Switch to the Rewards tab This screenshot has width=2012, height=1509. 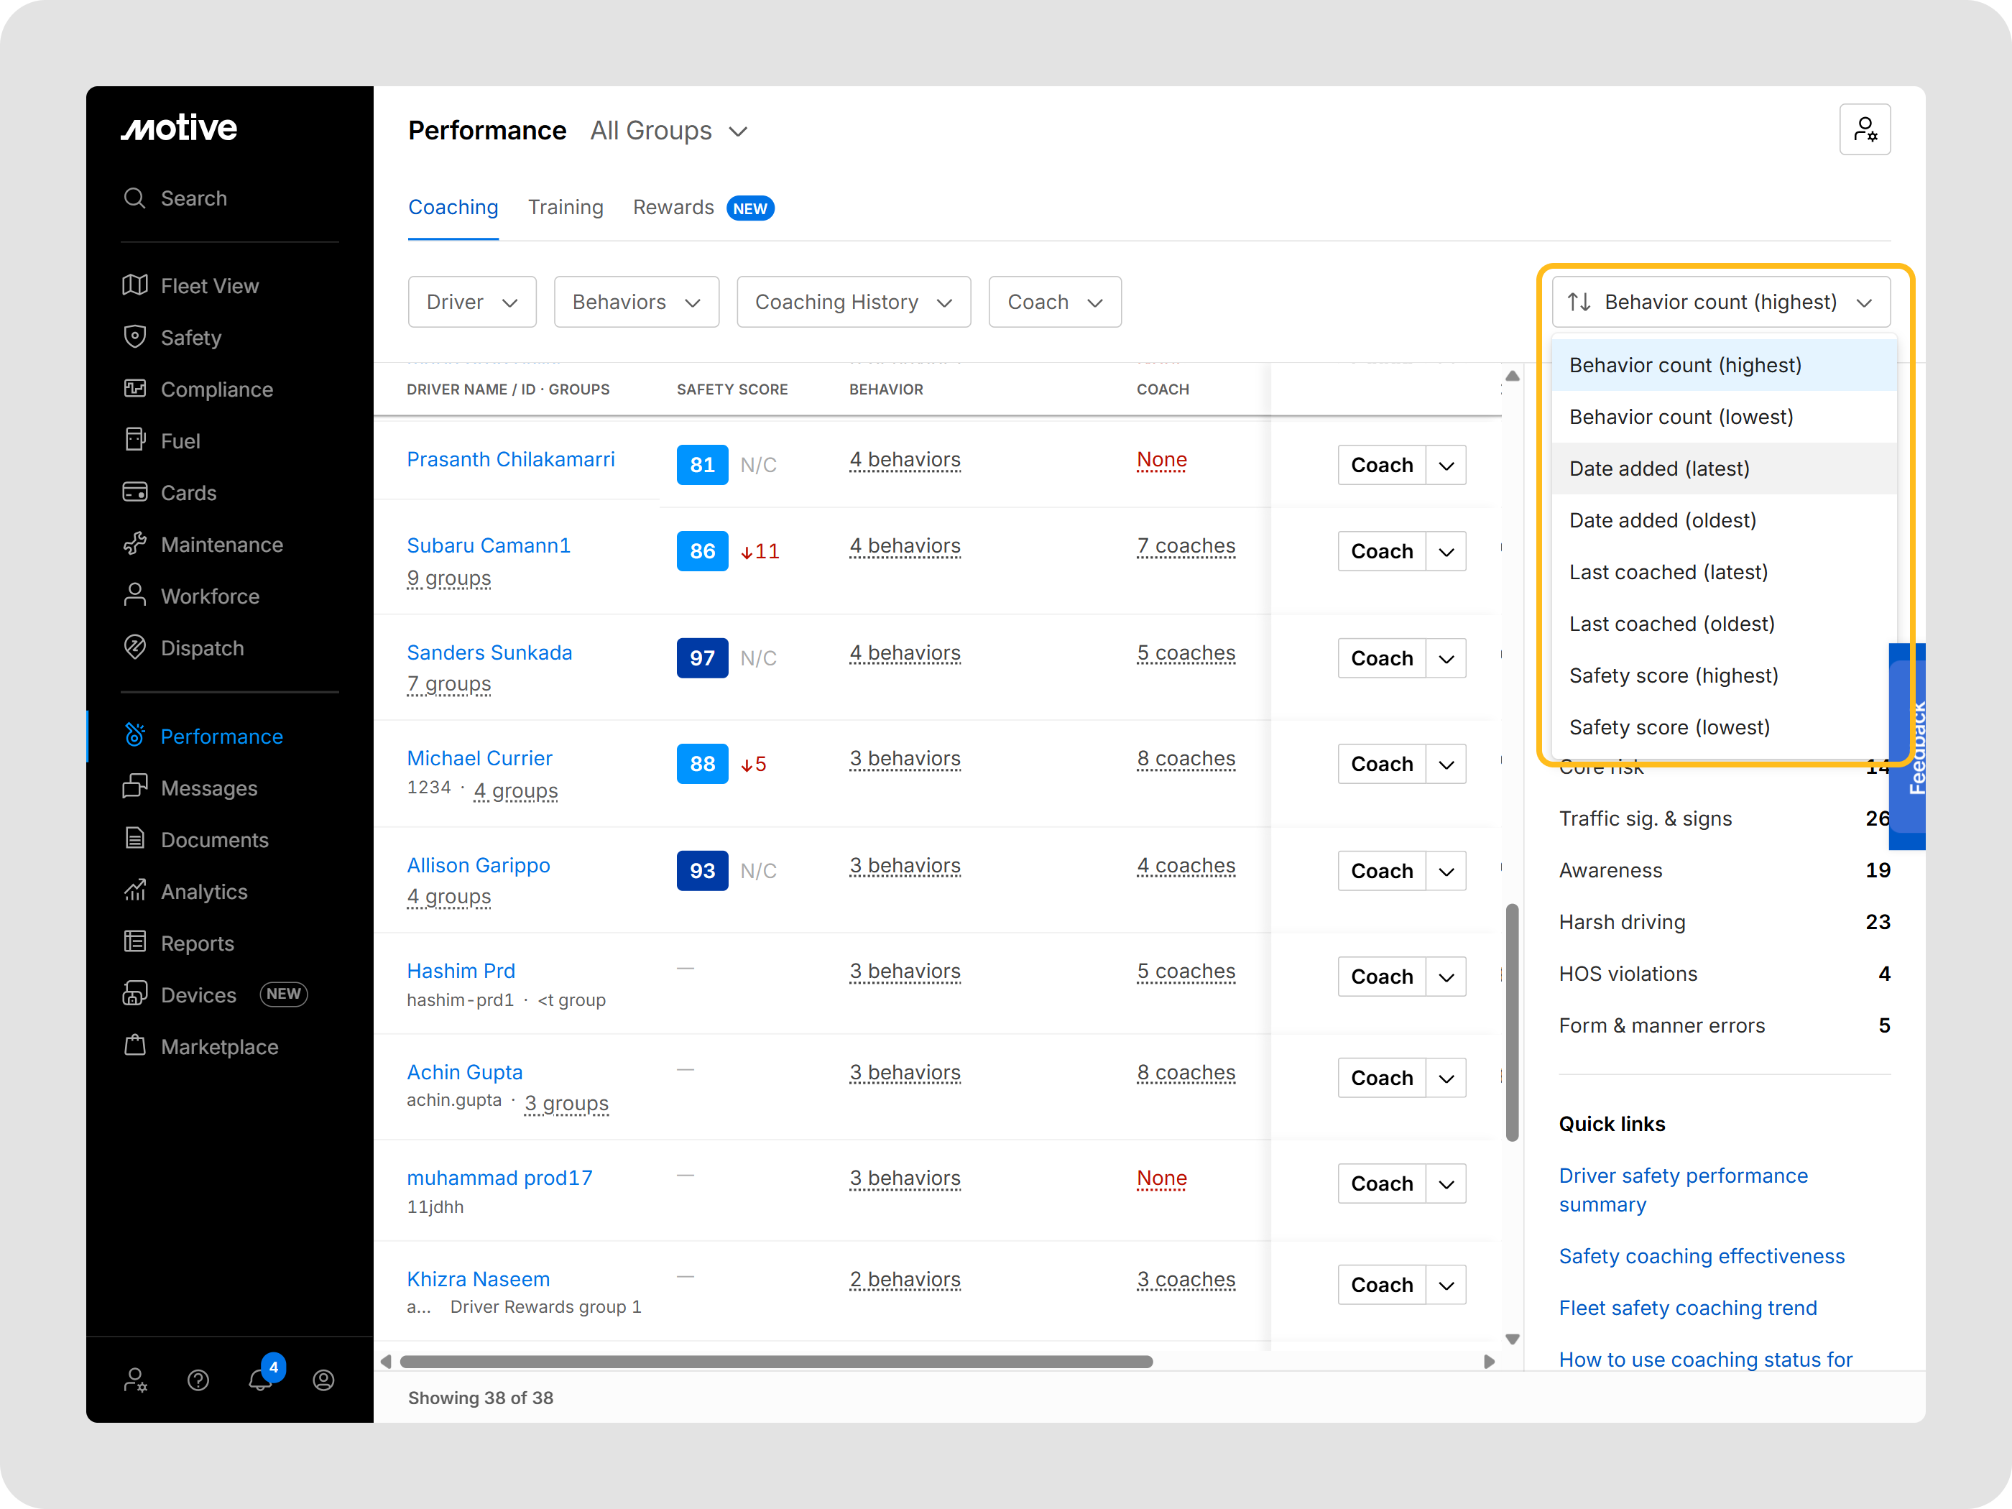tap(673, 208)
